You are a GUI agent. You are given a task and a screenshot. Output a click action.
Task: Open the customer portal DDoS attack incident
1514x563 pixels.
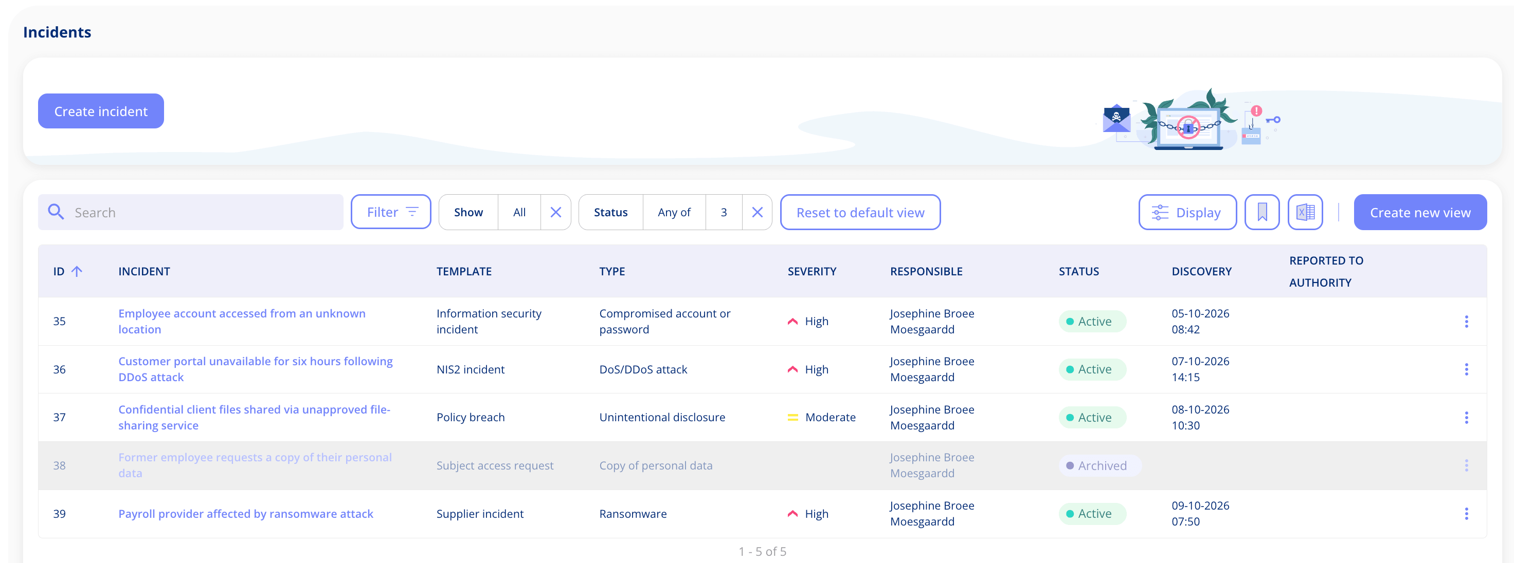coord(255,369)
